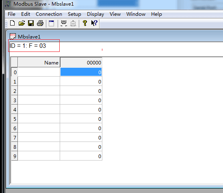223x193 pixels.
Task: Select the value cell in row 3
Action: pyautogui.click(x=81, y=100)
